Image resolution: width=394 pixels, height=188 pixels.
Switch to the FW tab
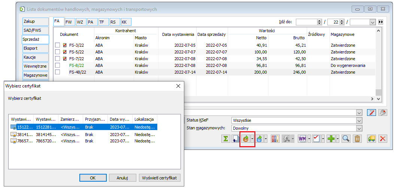click(70, 22)
